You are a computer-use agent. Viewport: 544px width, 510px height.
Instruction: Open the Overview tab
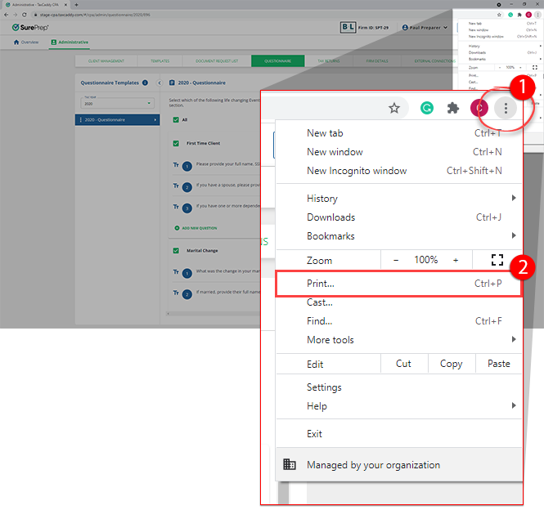pos(26,42)
